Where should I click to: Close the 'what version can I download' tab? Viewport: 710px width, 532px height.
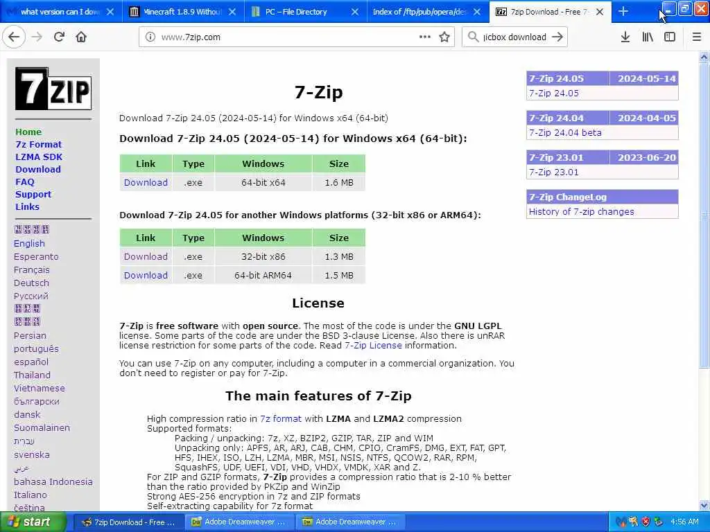(x=110, y=12)
